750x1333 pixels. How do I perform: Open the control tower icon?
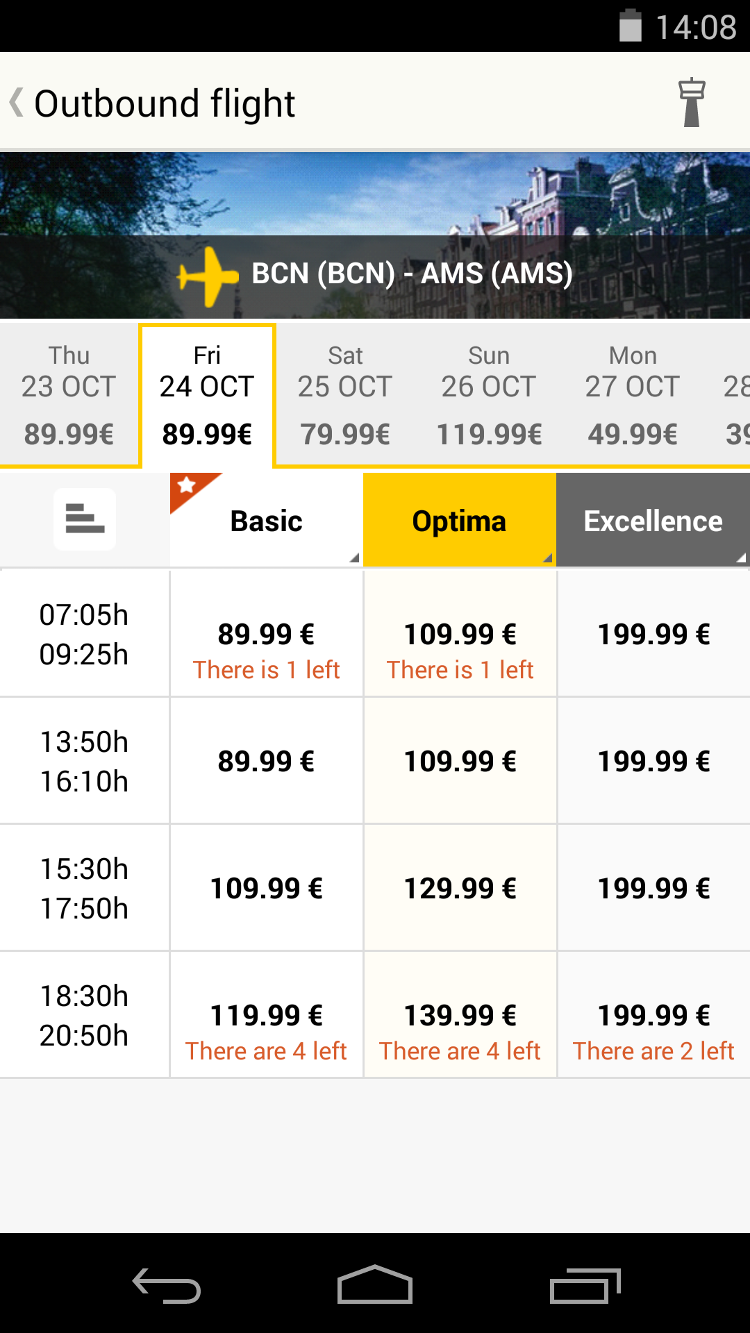pyautogui.click(x=691, y=103)
